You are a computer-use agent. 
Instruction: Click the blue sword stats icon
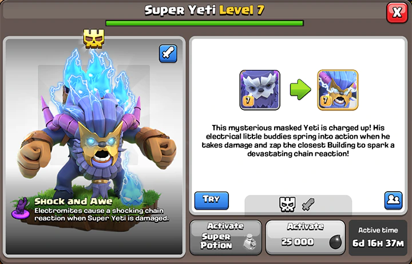pos(168,54)
